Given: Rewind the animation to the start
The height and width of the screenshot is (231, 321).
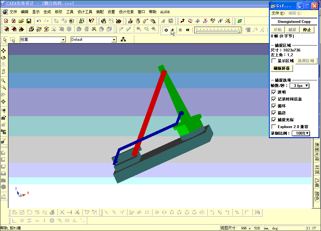Looking at the screenshot, I should pos(188,30).
